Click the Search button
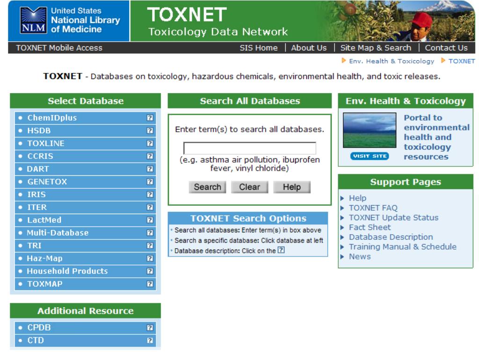Screen dimensions: 479x359 [x=207, y=187]
